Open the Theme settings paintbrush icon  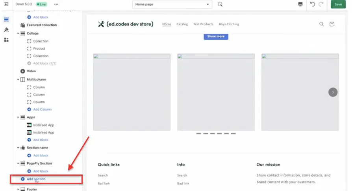6,29
